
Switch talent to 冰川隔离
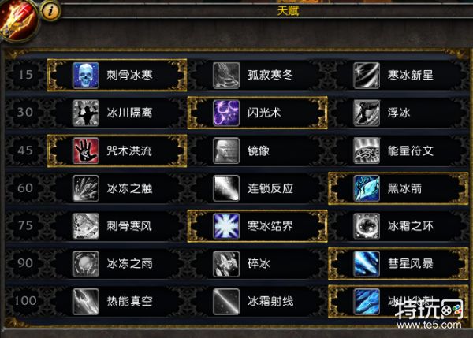coord(117,113)
